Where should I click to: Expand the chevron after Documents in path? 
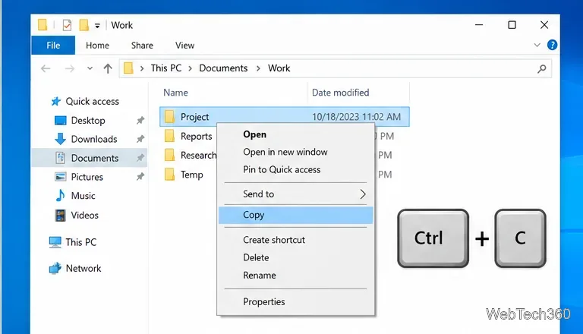coord(258,68)
